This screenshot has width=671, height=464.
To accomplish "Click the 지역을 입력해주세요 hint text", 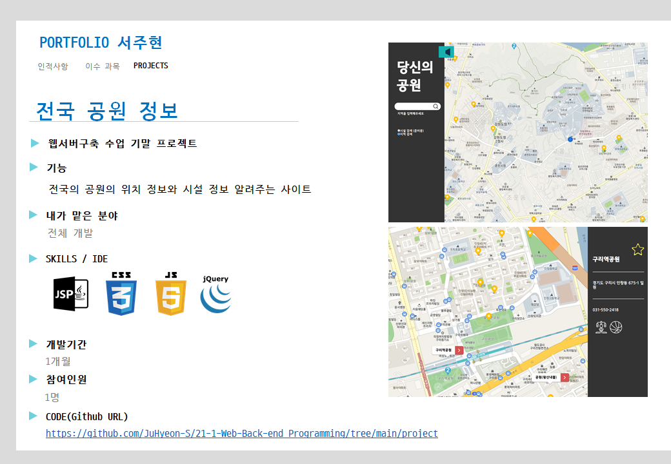I will (410, 113).
